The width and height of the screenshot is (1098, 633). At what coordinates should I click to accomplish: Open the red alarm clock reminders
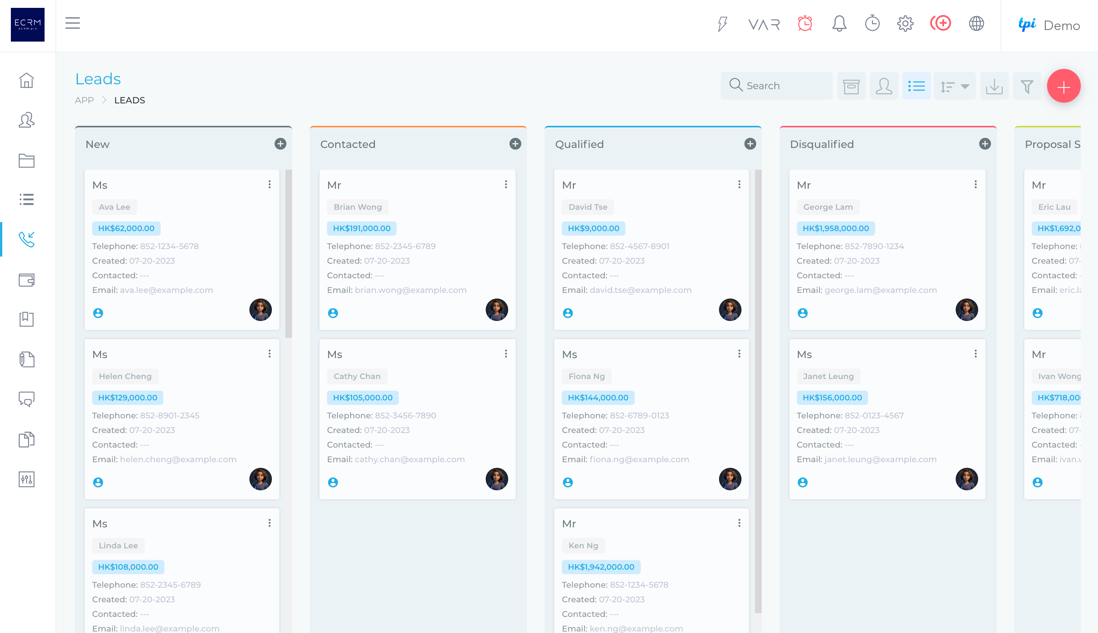(x=805, y=24)
